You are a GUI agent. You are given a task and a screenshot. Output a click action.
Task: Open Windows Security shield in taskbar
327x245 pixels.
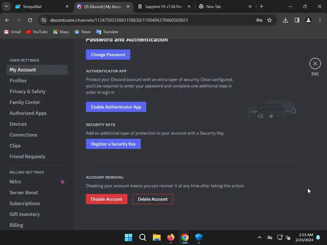click(x=199, y=237)
